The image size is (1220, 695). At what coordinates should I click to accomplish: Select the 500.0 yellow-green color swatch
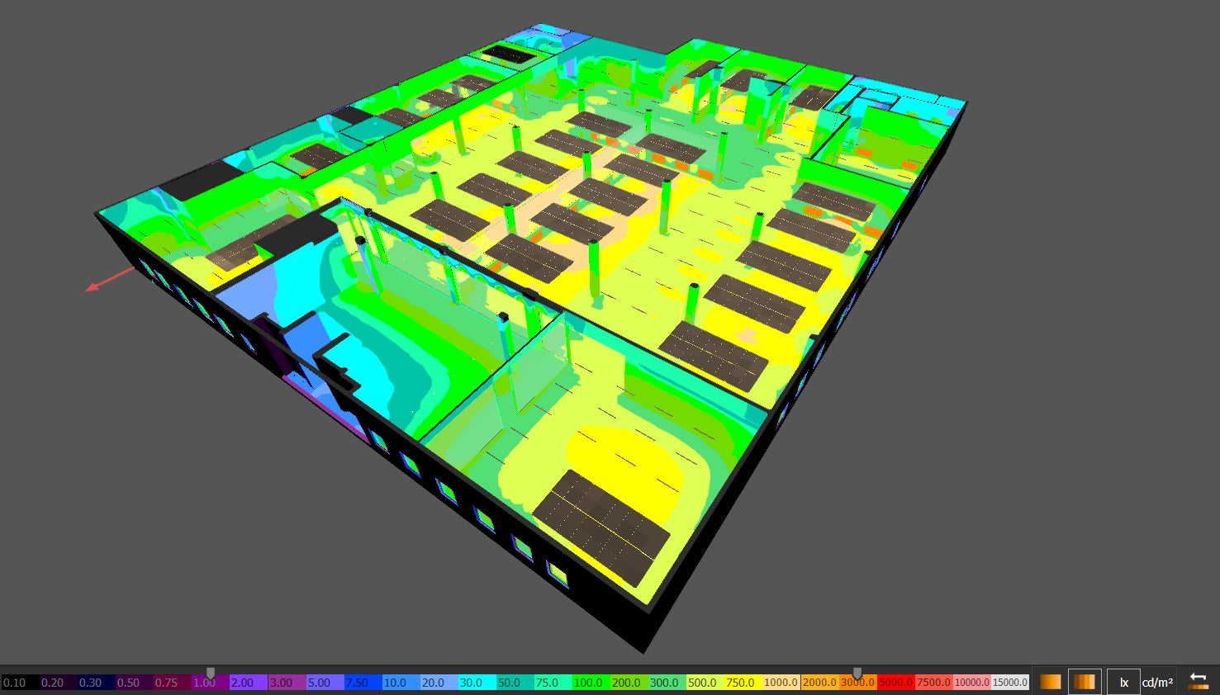tap(705, 683)
